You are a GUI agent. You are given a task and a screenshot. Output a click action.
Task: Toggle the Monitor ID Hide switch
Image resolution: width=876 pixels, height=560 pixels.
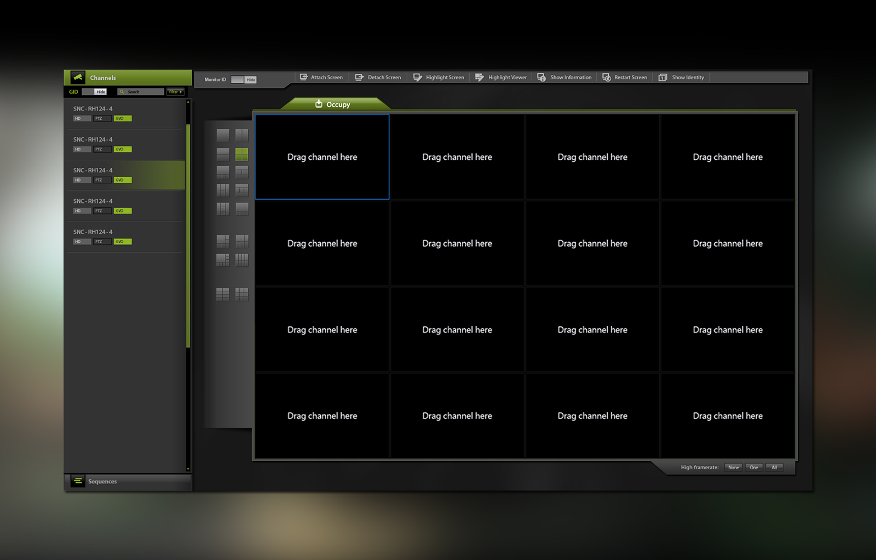tap(244, 80)
